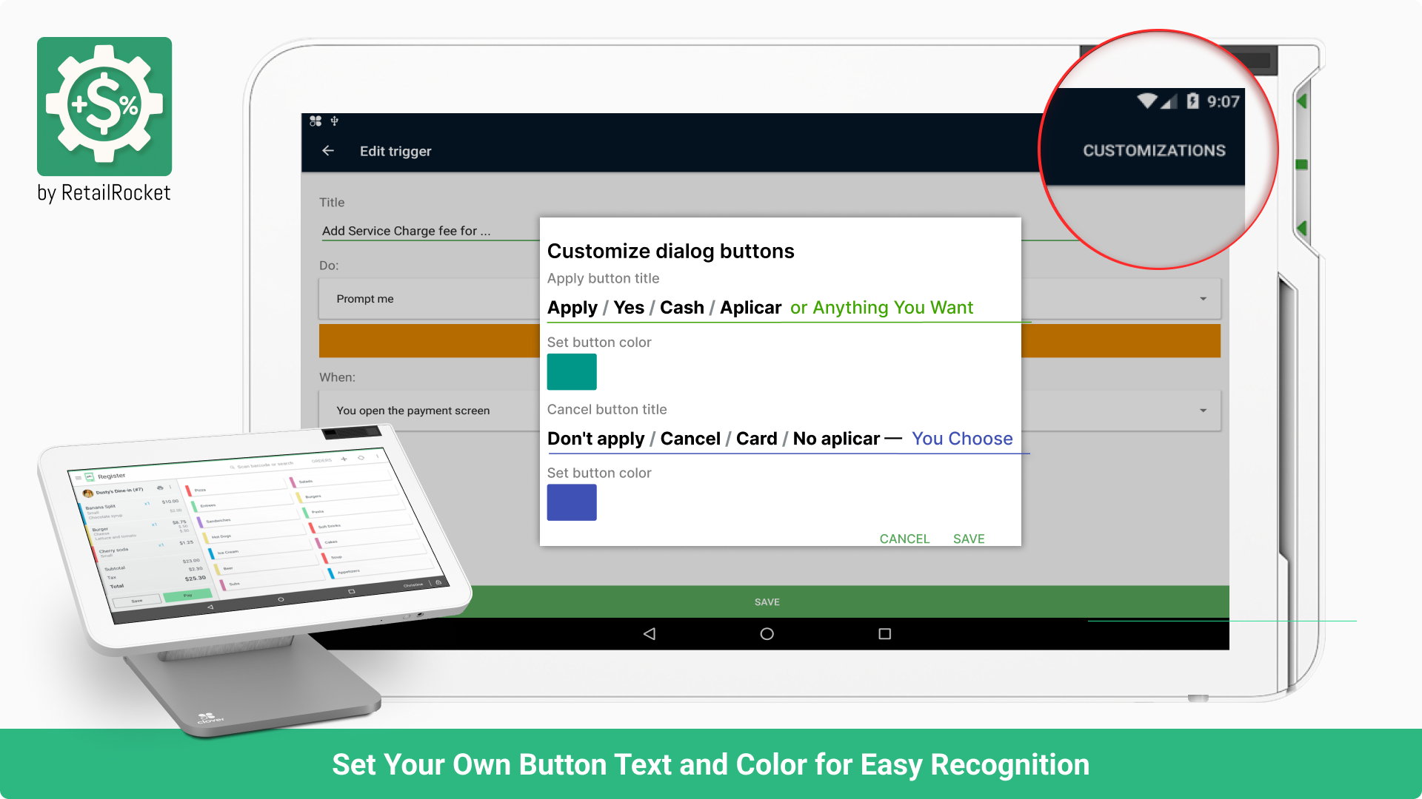Viewport: 1422px width, 799px height.
Task: Open the CUSTOMIZATIONS menu
Action: click(x=1154, y=151)
